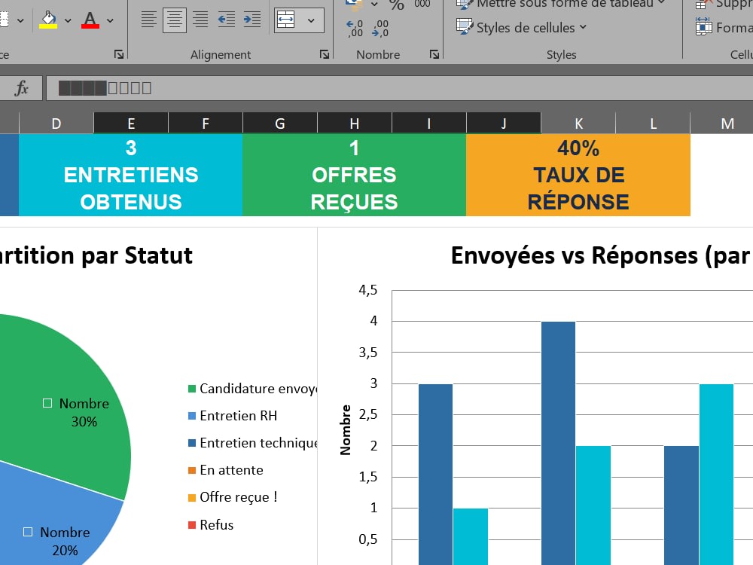
Task: Select the cyan bar in second group
Action: click(x=593, y=505)
